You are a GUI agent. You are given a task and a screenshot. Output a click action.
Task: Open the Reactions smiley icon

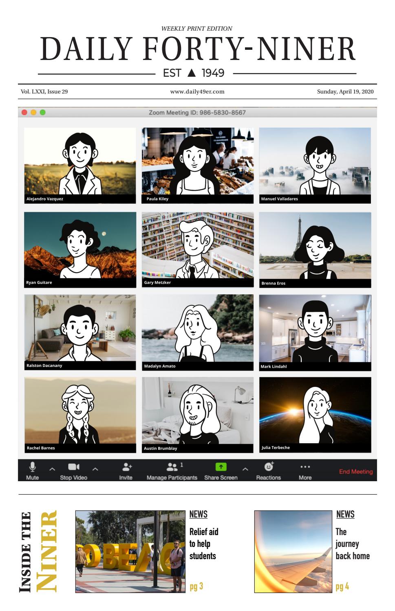(269, 467)
